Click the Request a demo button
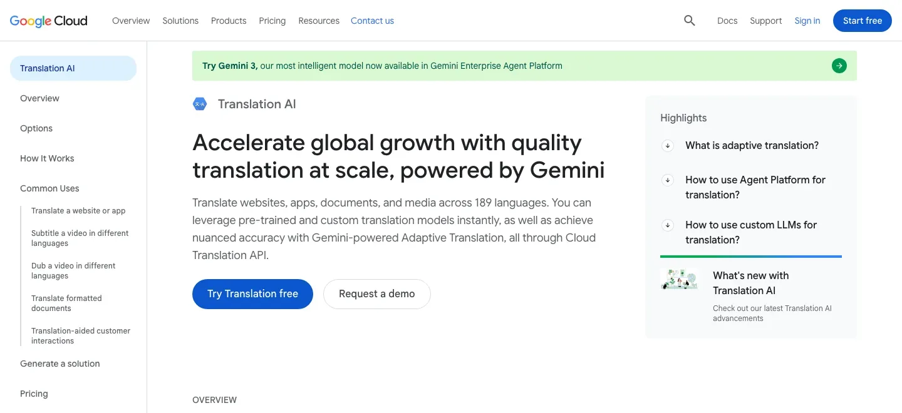This screenshot has height=413, width=902. click(377, 294)
